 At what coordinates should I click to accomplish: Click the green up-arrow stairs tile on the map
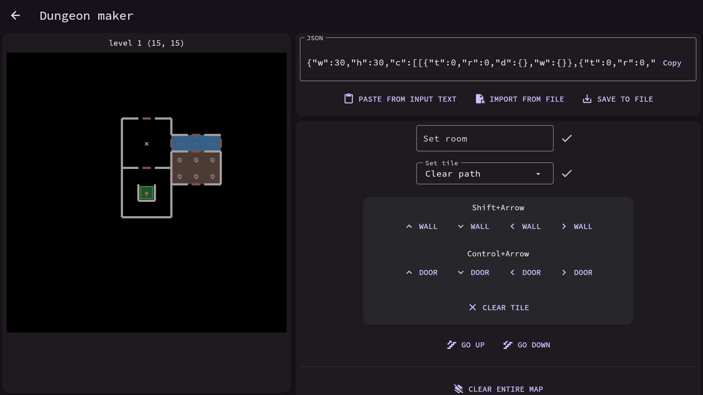pyautogui.click(x=146, y=193)
